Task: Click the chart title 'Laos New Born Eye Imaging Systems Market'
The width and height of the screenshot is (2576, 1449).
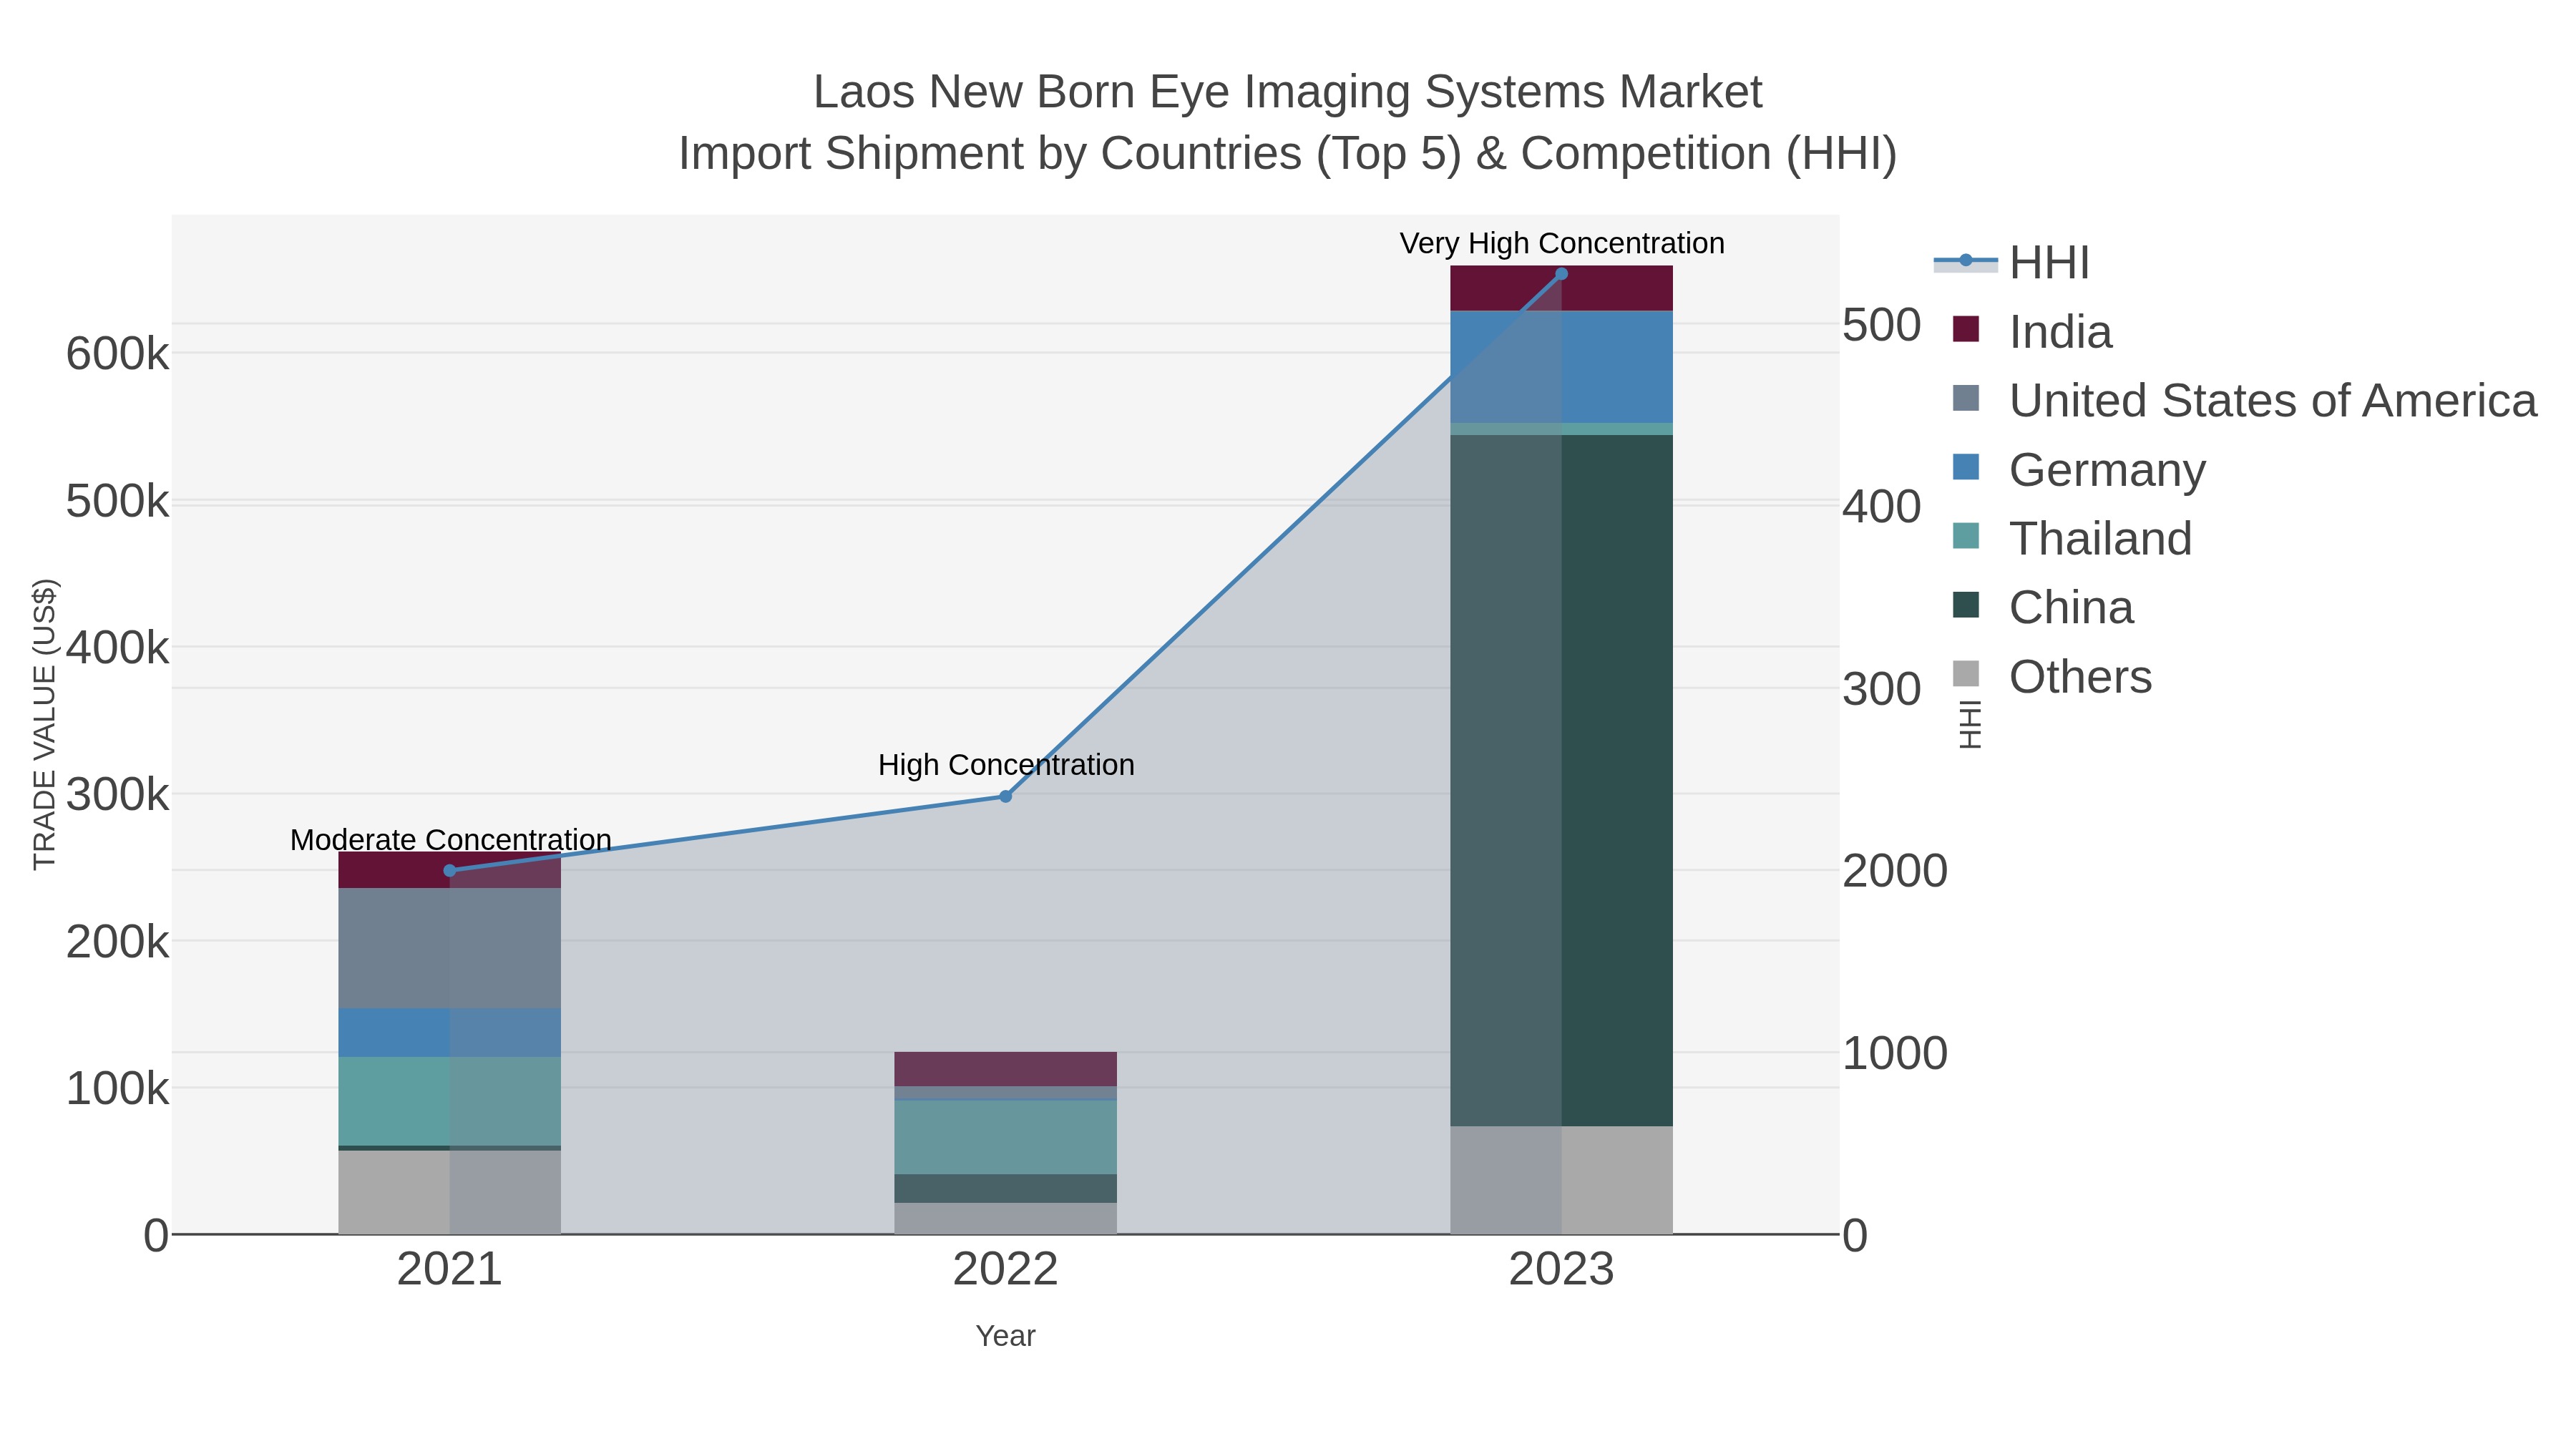Action: [1288, 92]
